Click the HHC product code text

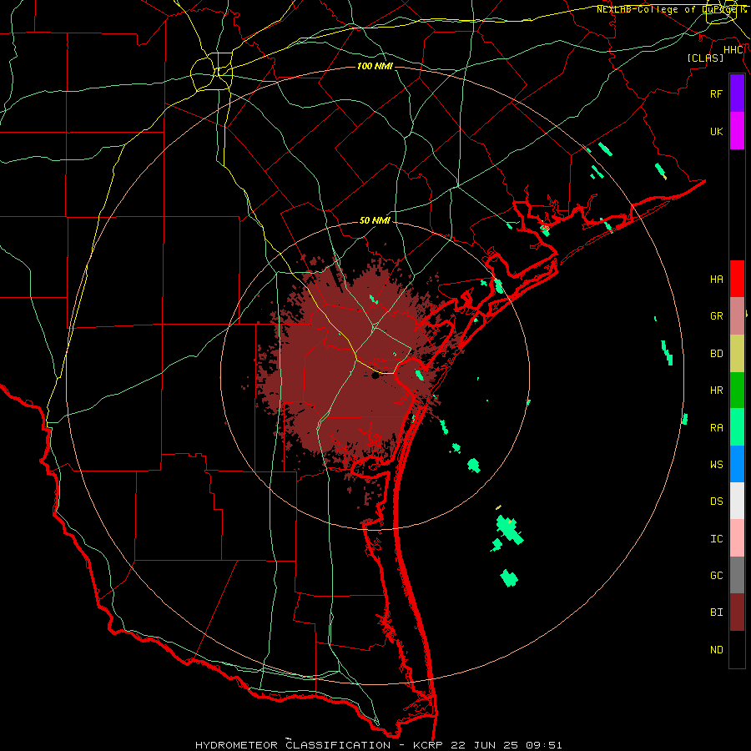click(x=733, y=50)
